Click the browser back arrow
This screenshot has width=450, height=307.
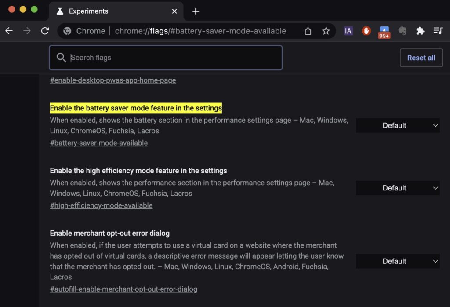tap(9, 31)
